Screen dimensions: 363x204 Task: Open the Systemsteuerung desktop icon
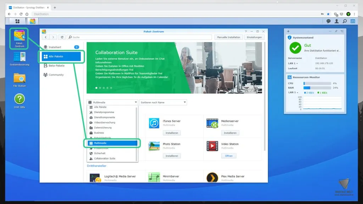(x=19, y=59)
